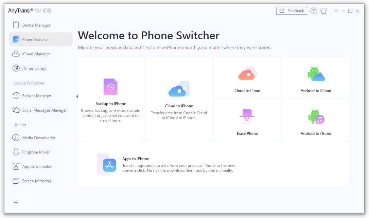Click the Backup Manager clock icon

pyautogui.click(x=16, y=96)
